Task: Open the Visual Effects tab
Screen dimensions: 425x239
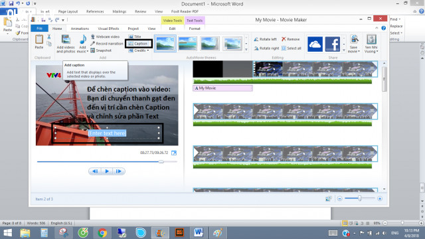Action: pyautogui.click(x=108, y=29)
